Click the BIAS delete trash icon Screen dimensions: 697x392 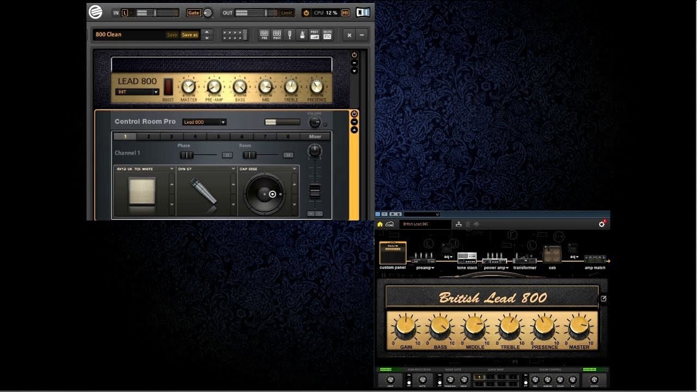click(x=468, y=224)
